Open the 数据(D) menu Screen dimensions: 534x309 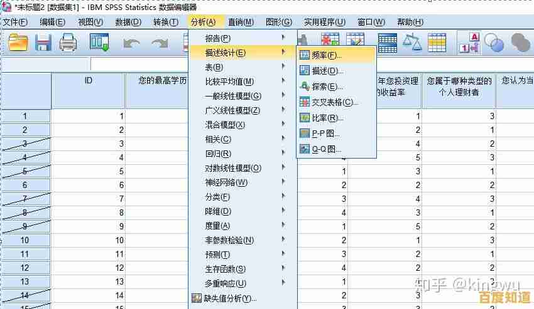128,23
